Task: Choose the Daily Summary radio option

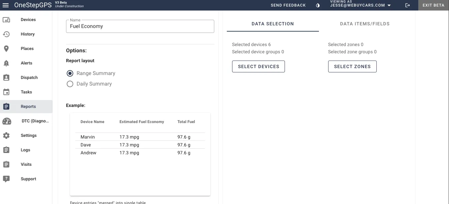Action: point(70,84)
